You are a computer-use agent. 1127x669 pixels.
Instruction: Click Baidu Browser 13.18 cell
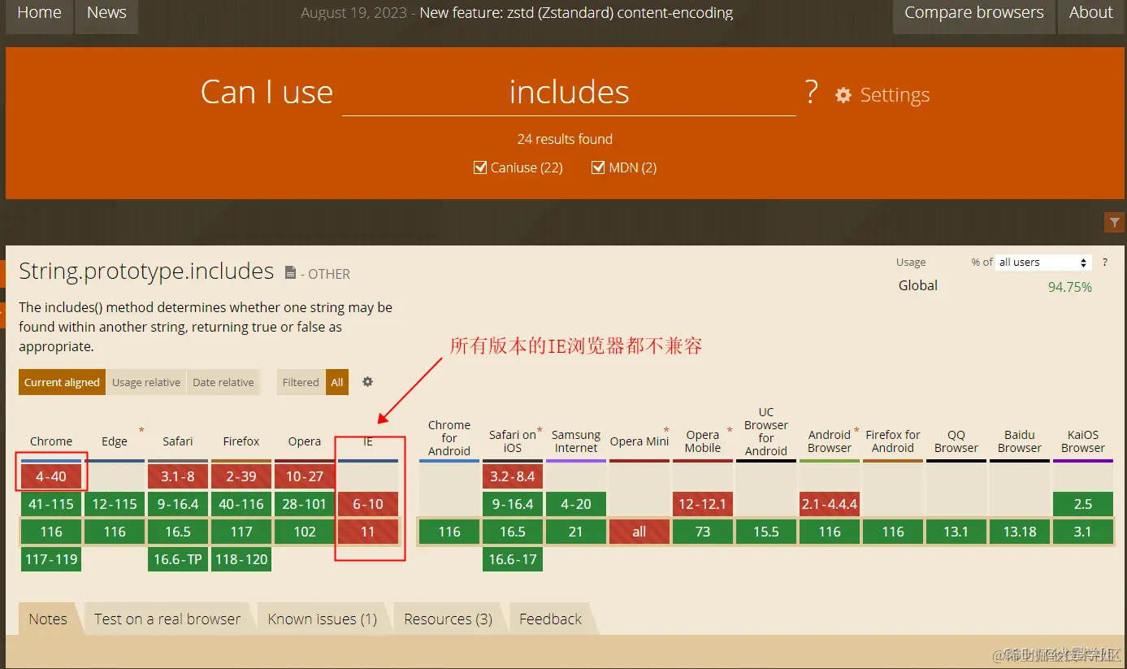[x=1020, y=532]
